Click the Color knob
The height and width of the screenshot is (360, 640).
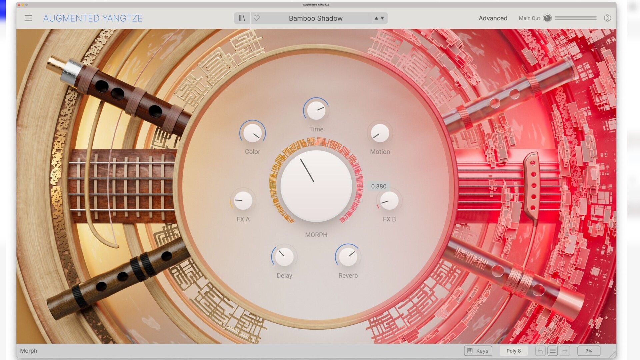[252, 133]
